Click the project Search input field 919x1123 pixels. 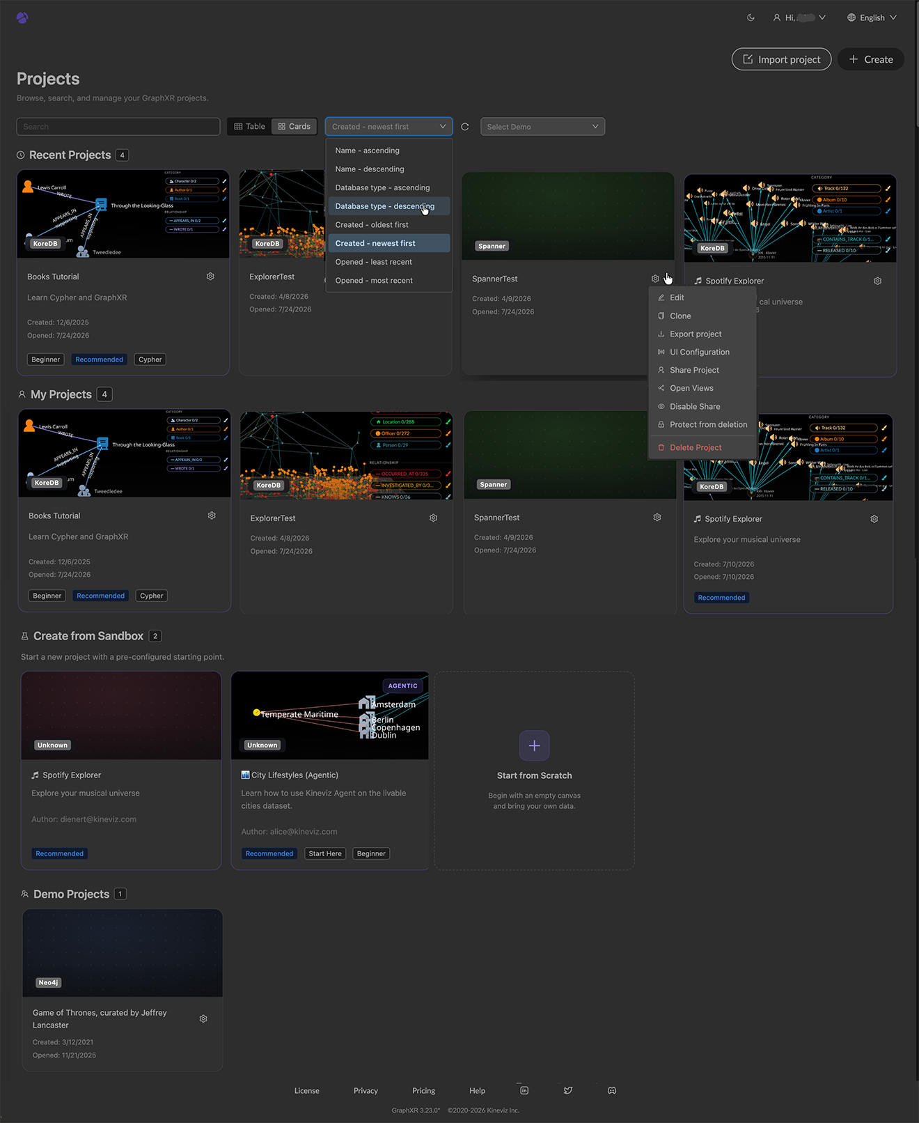click(x=118, y=127)
